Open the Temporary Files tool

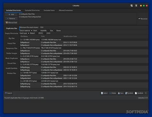click(x=12, y=48)
